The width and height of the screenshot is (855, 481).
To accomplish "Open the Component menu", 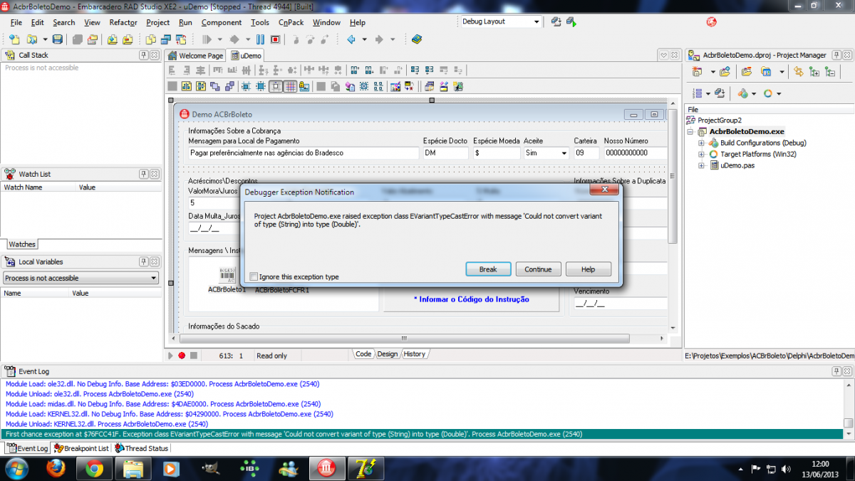I will (222, 22).
